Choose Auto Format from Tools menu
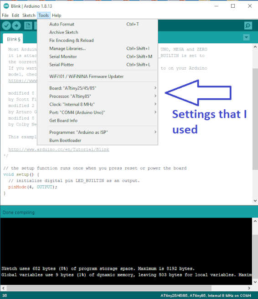 click(x=98, y=24)
